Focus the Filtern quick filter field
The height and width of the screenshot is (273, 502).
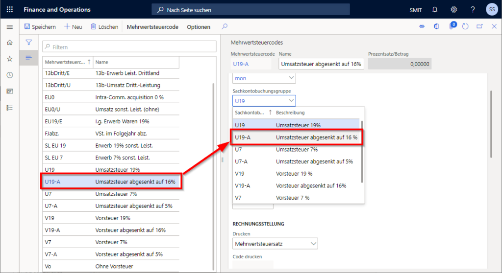tap(129, 46)
